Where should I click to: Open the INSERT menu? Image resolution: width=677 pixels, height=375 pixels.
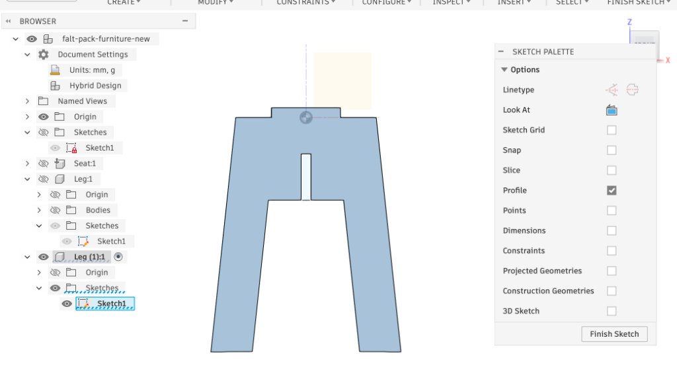pyautogui.click(x=514, y=2)
